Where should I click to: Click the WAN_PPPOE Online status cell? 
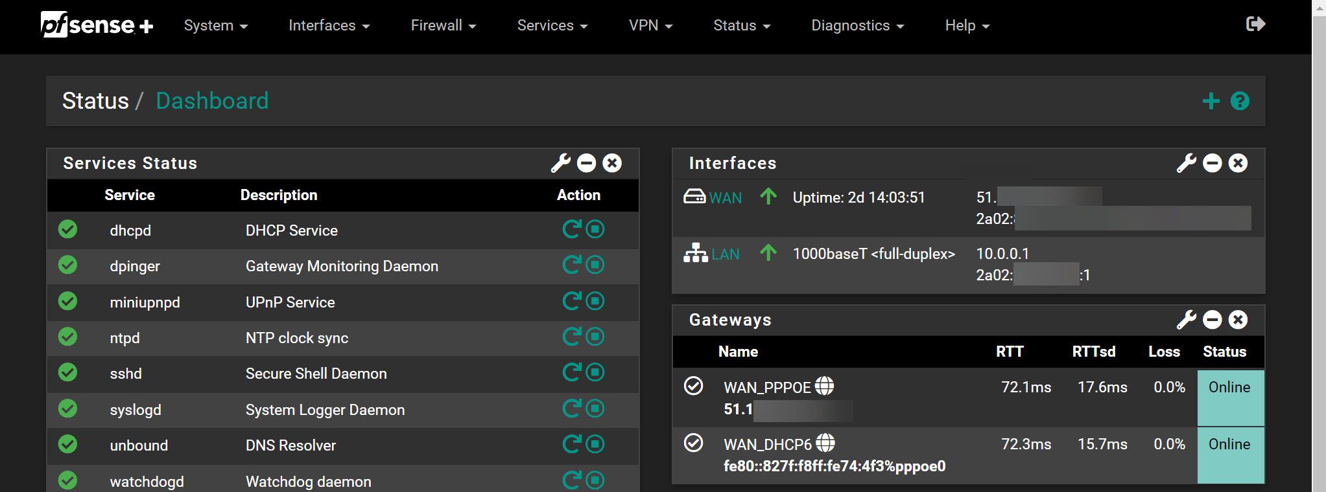(x=1229, y=397)
